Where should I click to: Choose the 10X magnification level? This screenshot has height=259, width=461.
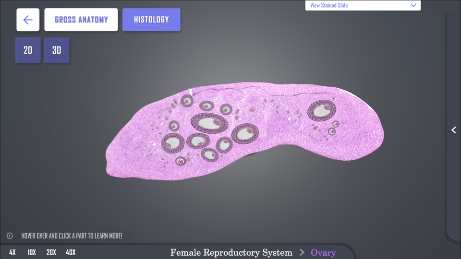pos(32,252)
